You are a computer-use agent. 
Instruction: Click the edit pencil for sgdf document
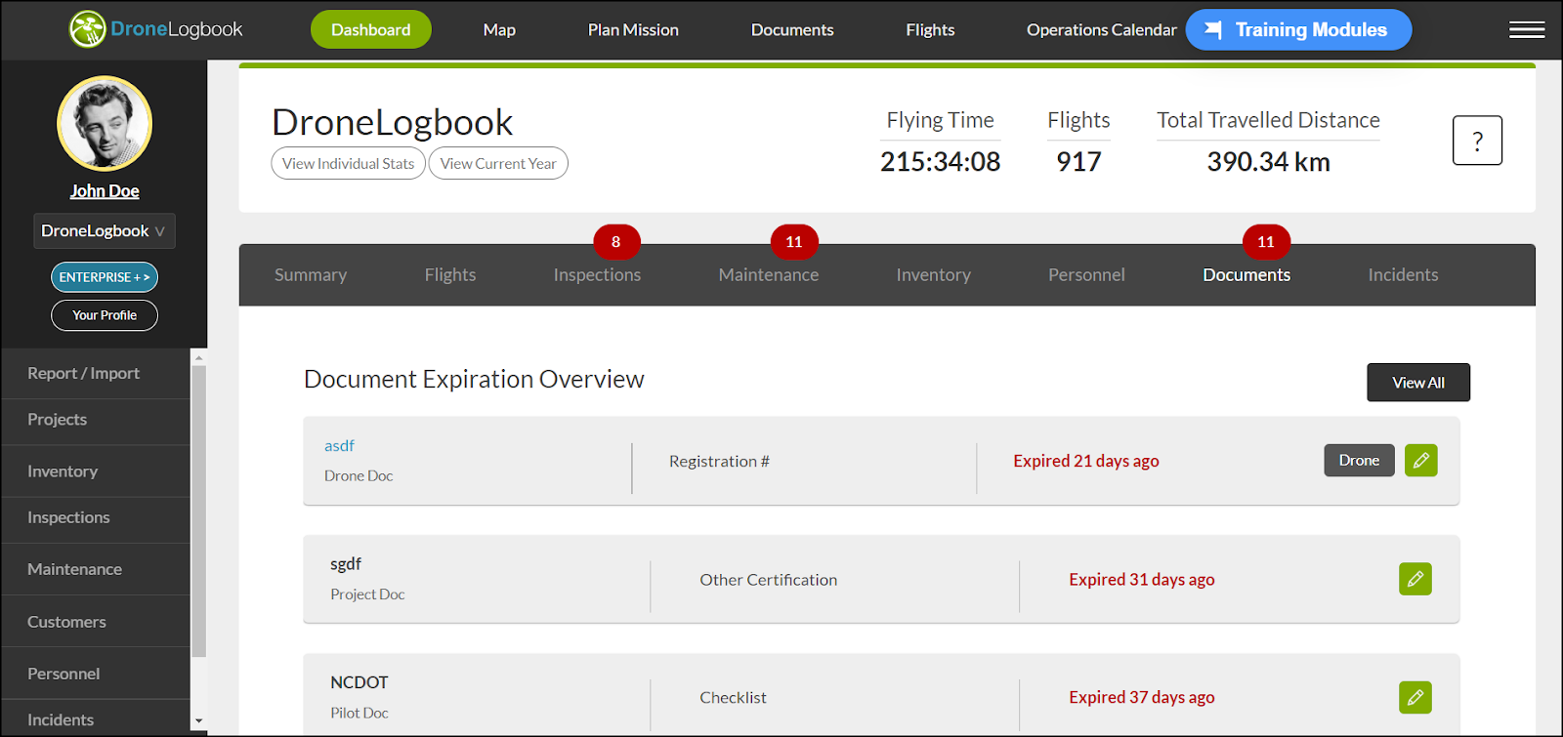[1415, 579]
